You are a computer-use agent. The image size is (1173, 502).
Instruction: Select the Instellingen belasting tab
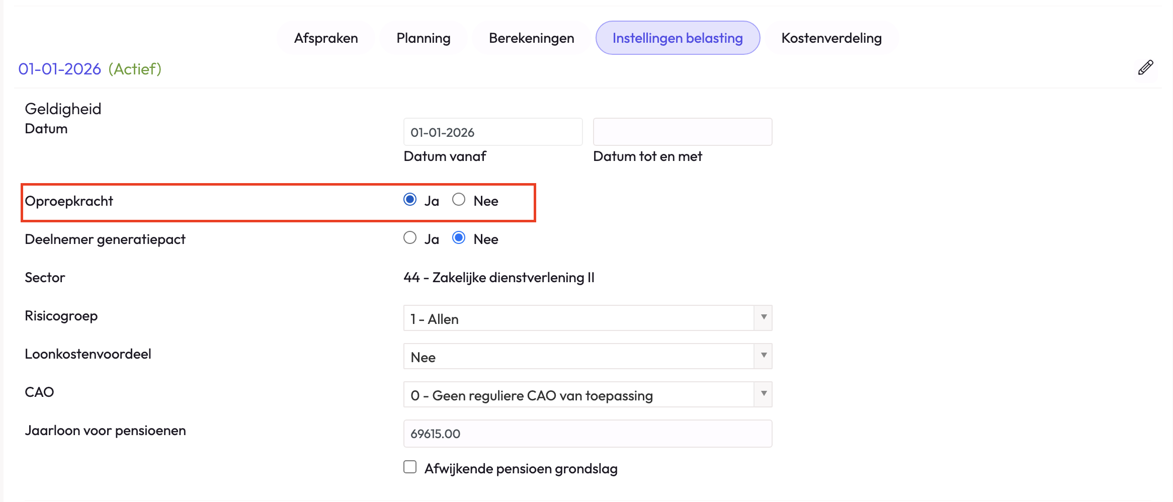coord(677,38)
